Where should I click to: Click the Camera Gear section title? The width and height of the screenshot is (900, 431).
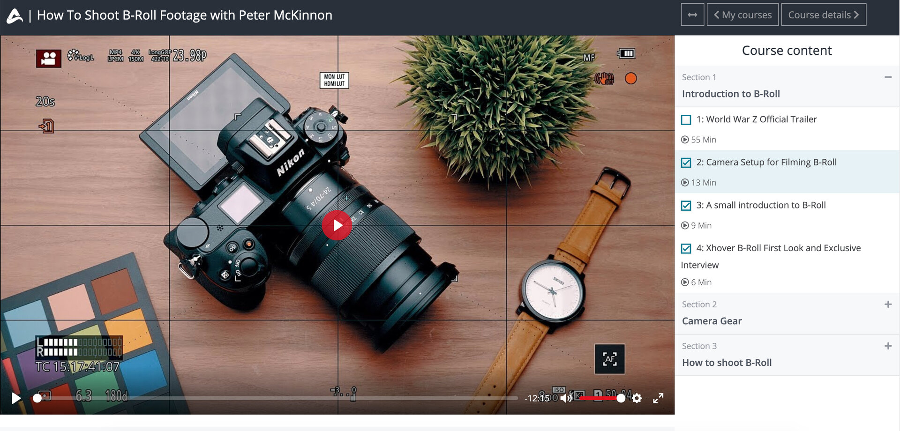[712, 321]
